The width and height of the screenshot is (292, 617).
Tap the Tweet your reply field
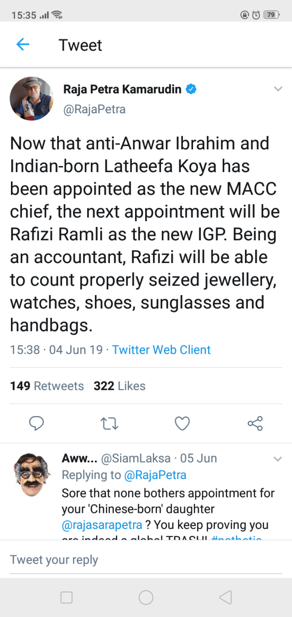coord(146,559)
